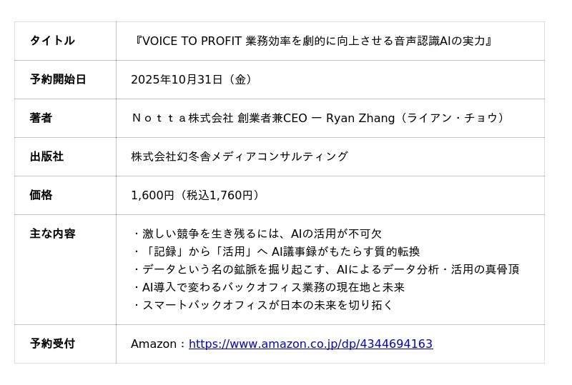
Task: Click the Amazon: text before the link
Action: [x=157, y=344]
